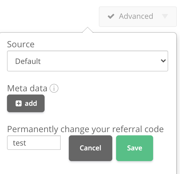Click the Meta data label
Image resolution: width=180 pixels, height=174 pixels.
click(27, 88)
